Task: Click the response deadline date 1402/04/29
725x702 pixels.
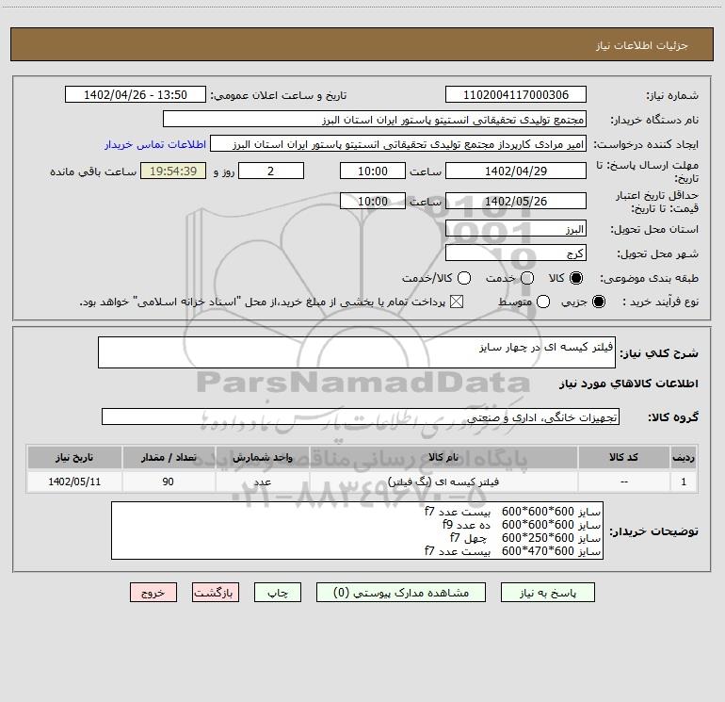Action: (516, 171)
